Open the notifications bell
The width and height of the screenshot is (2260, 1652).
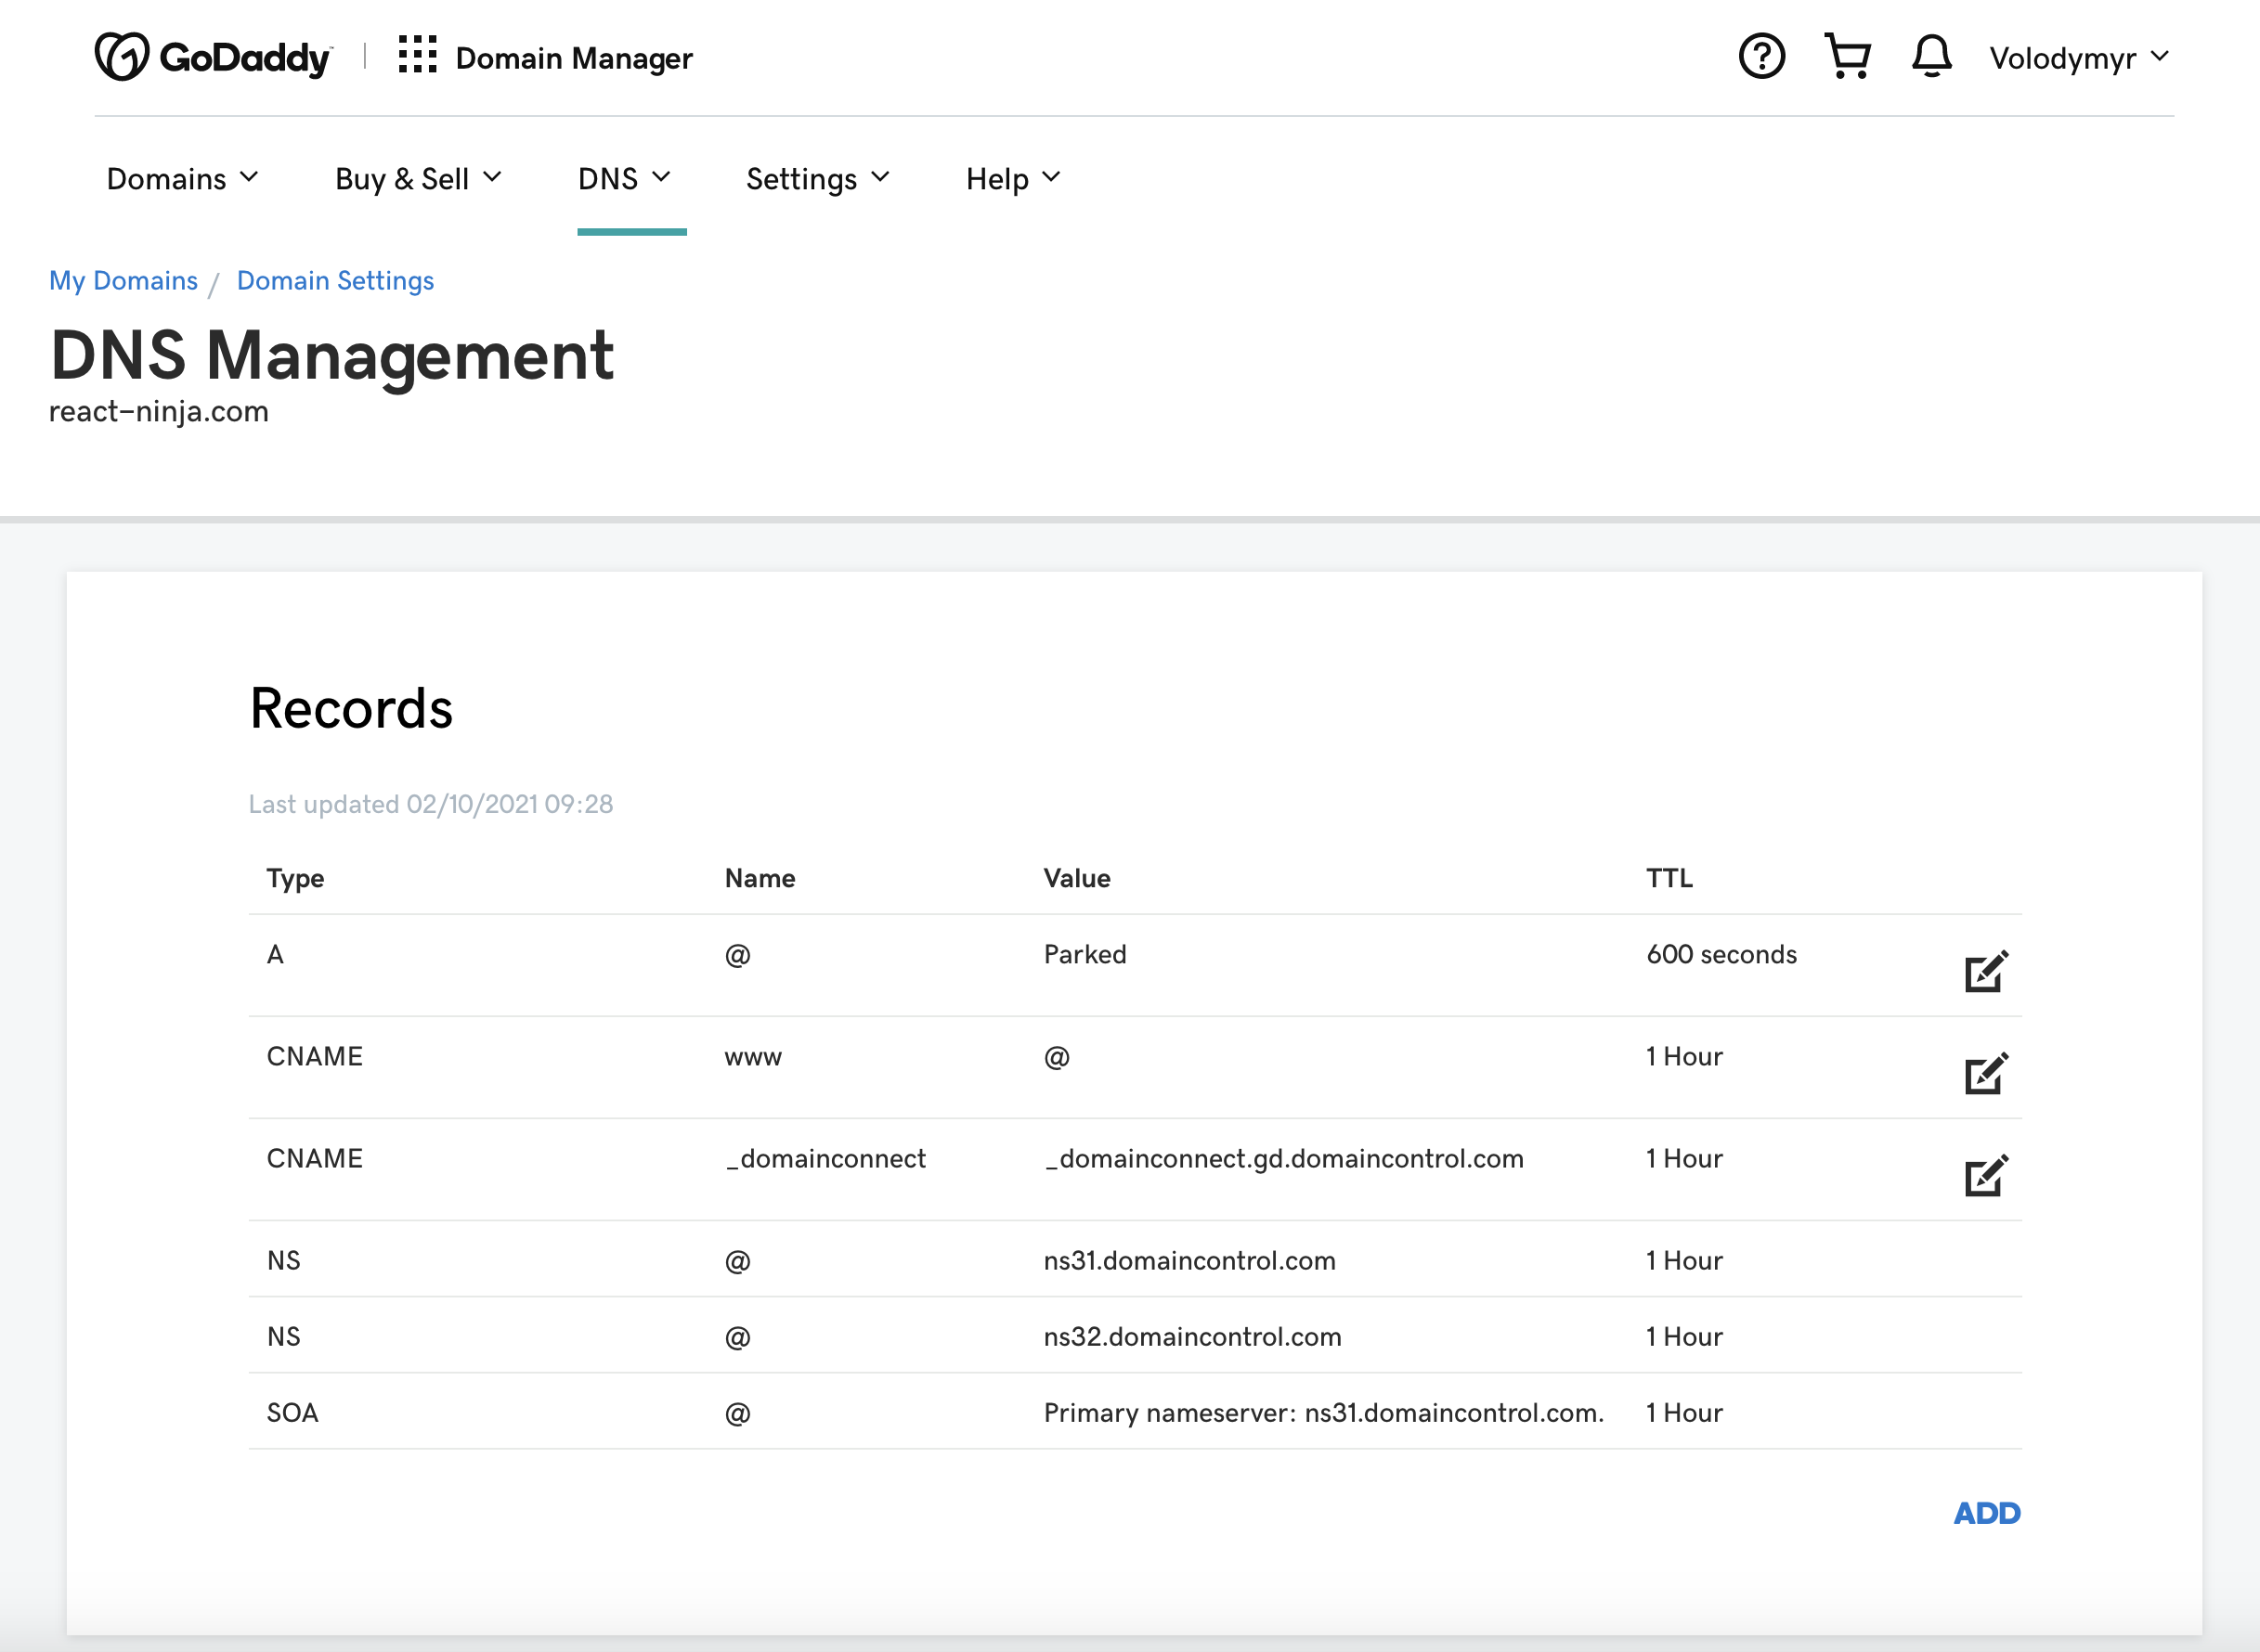(x=1931, y=56)
